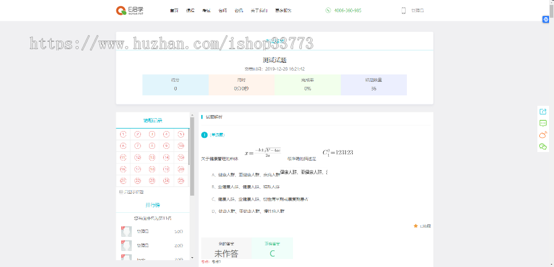
Task: Click the mobile phone icon in the header
Action: pyautogui.click(x=403, y=10)
